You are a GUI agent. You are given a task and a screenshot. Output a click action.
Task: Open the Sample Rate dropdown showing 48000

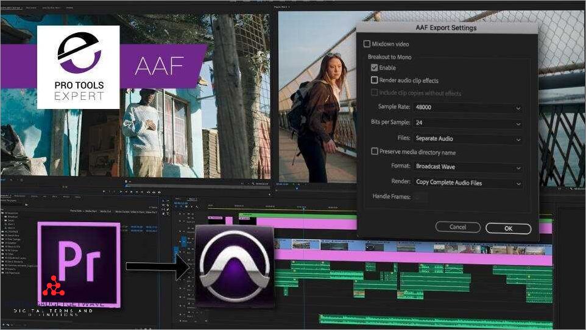tap(467, 107)
